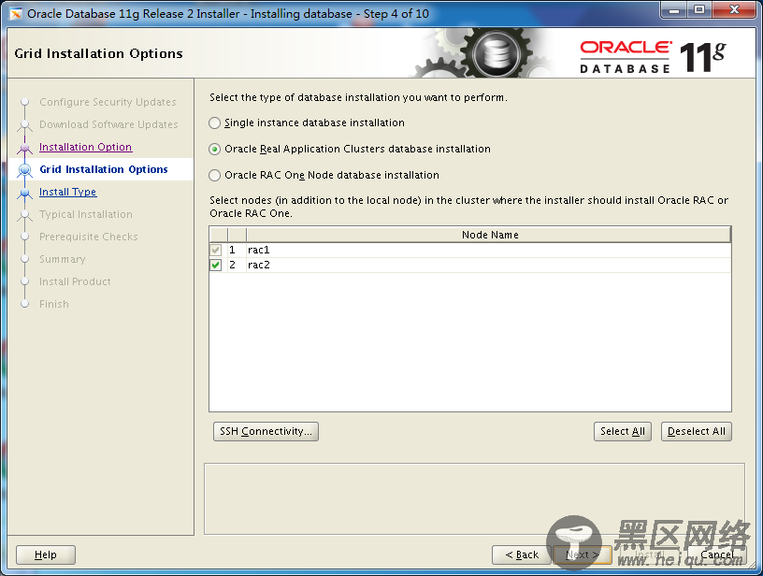Close the installer window
The image size is (763, 576).
(734, 9)
